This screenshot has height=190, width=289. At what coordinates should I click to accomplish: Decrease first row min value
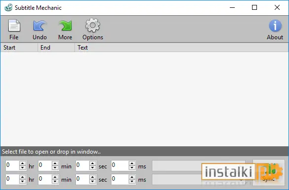tap(55, 168)
